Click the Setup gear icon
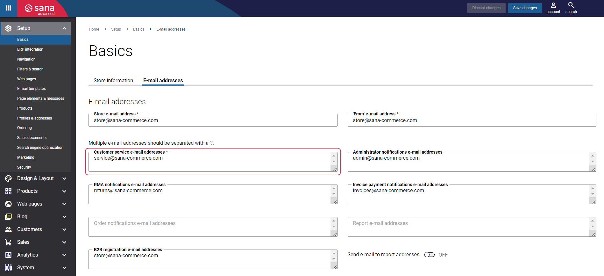Screen dimensions: 604x276 point(9,28)
